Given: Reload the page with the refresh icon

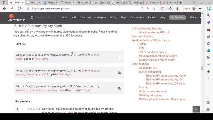Looking at the screenshot, I should (19, 8).
